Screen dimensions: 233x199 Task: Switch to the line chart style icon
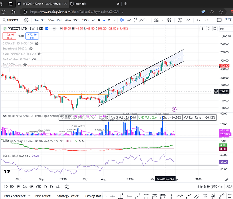129,20
